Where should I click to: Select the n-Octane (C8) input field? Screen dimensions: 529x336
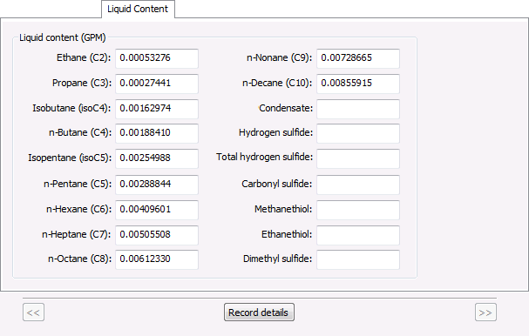[x=157, y=259]
